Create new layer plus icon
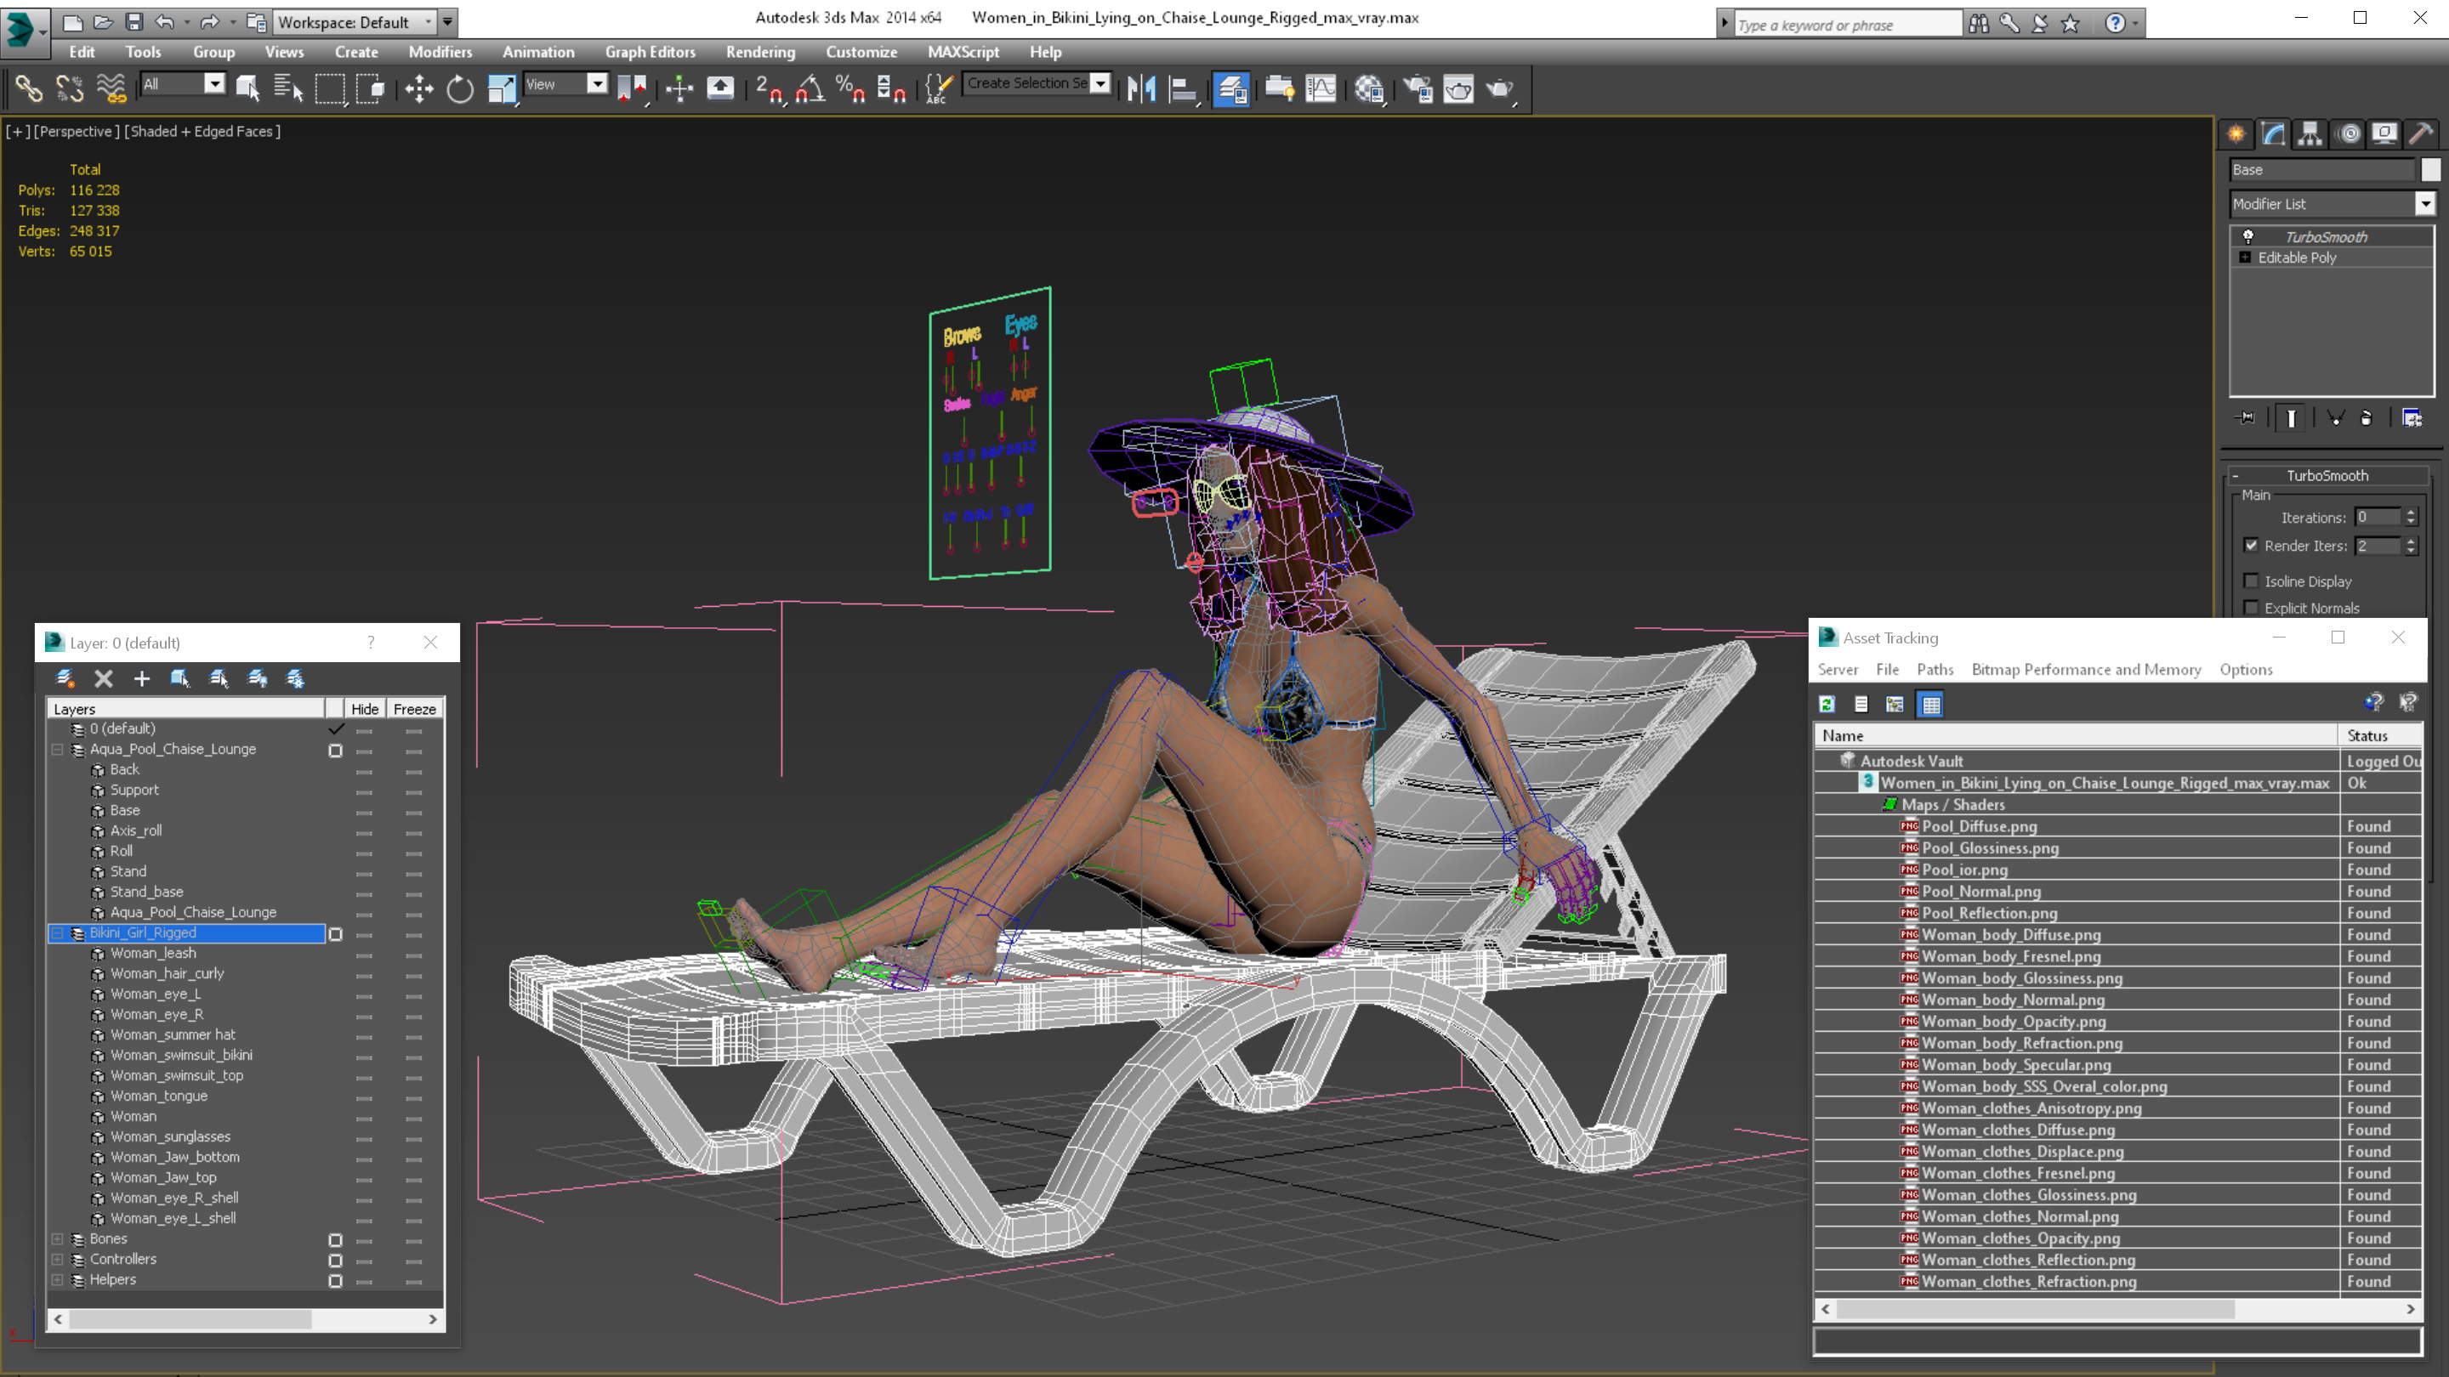 coord(142,678)
